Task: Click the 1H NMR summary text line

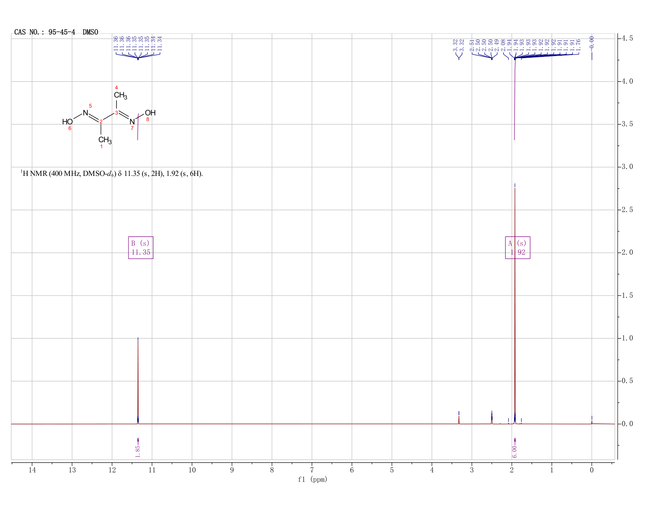Action: point(112,174)
